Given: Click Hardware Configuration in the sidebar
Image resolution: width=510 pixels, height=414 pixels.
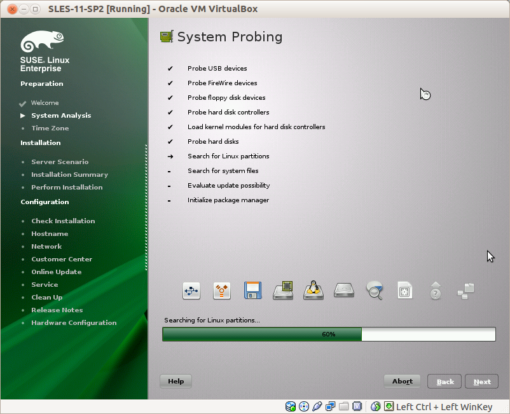Looking at the screenshot, I should 74,323.
